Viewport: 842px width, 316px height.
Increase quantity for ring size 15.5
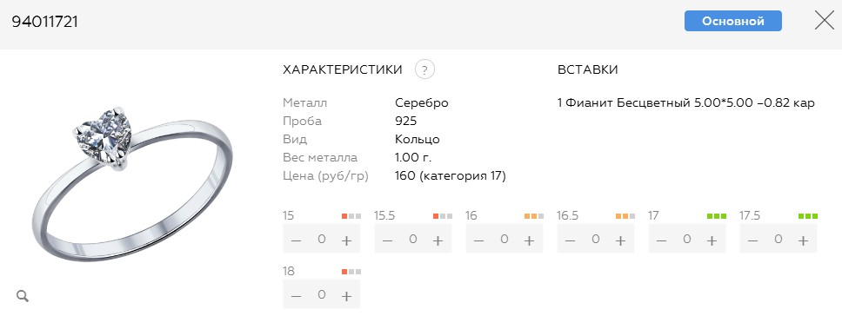[438, 240]
